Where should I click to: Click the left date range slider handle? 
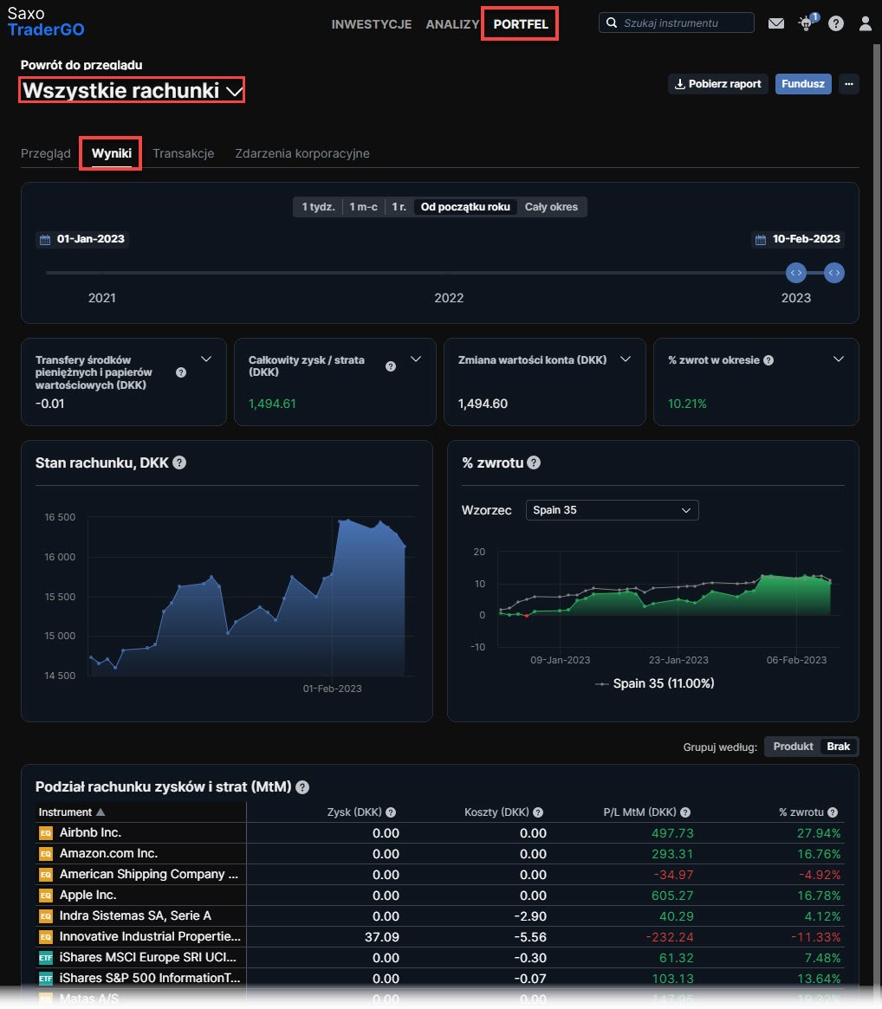click(x=796, y=273)
